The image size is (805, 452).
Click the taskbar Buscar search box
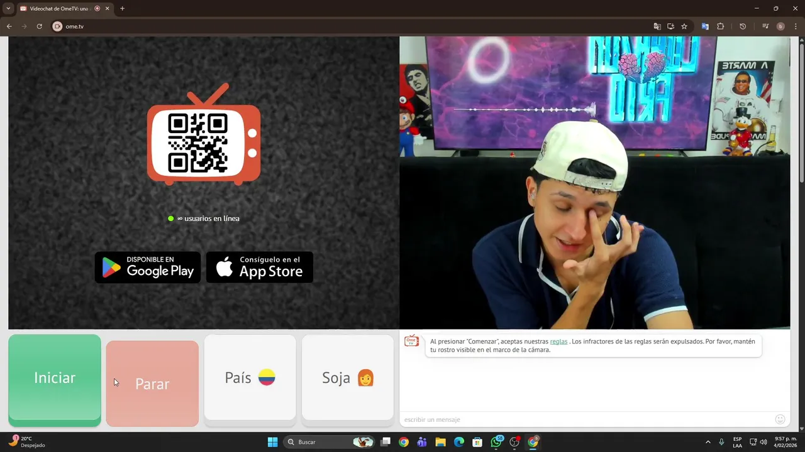coord(330,442)
